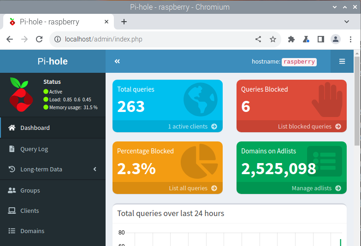This screenshot has width=361, height=246.
Task: Bookmark this page with the star
Action: click(273, 39)
